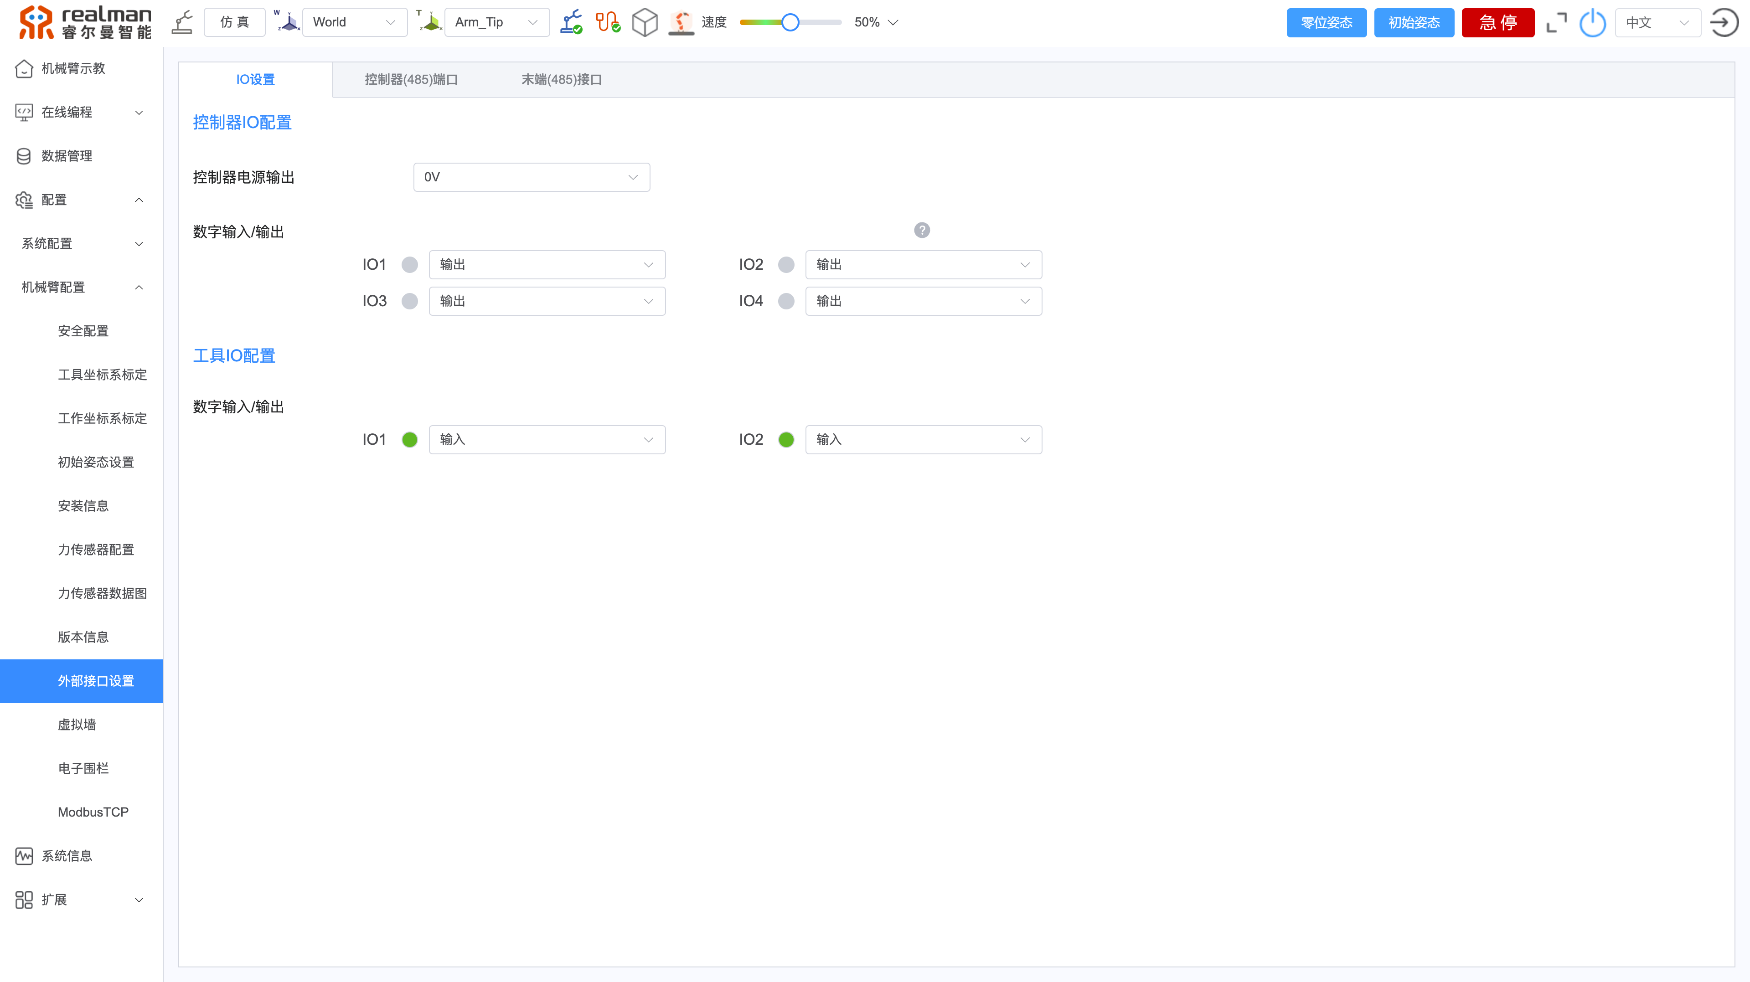The image size is (1750, 982).
Task: Click the 3D cube model icon
Action: pyautogui.click(x=644, y=22)
